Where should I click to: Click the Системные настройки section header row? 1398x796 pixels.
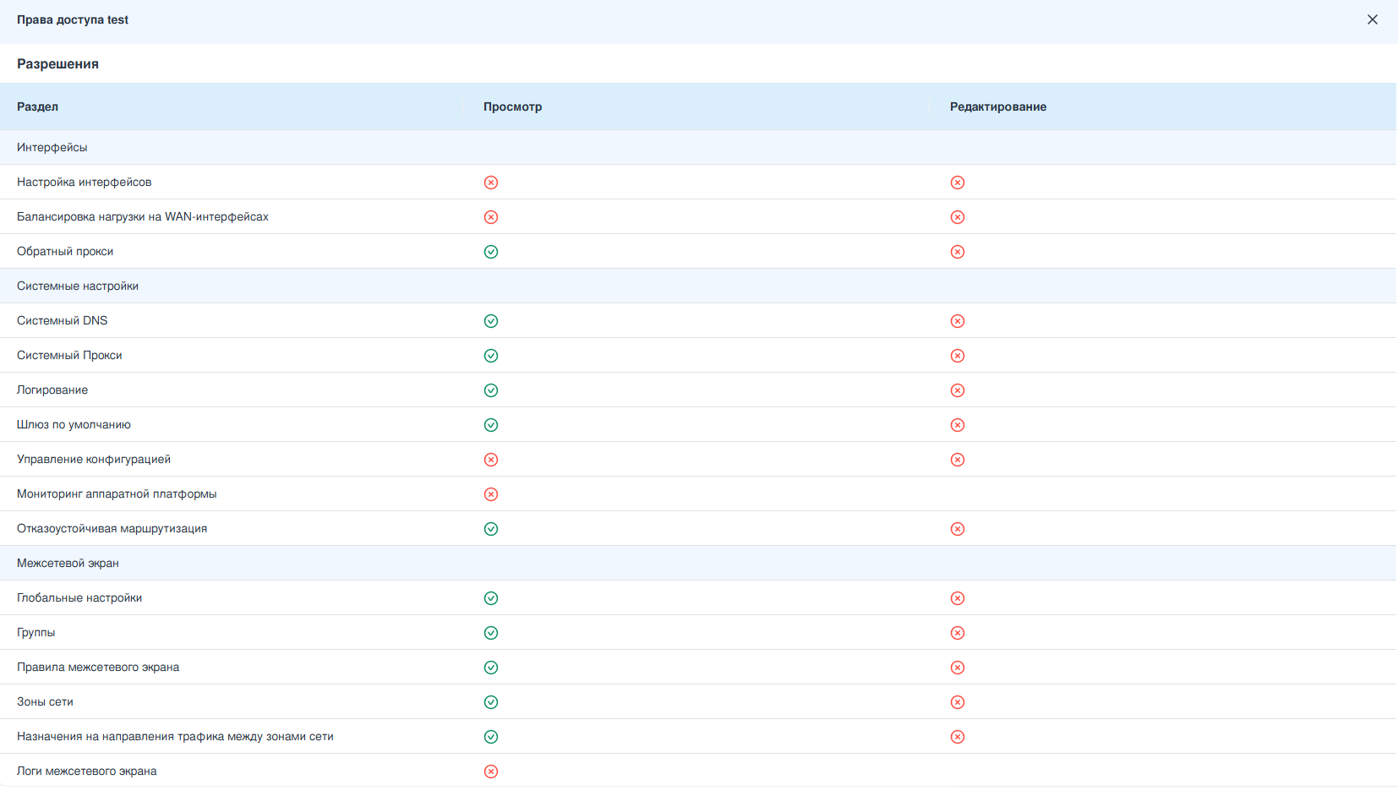point(78,286)
